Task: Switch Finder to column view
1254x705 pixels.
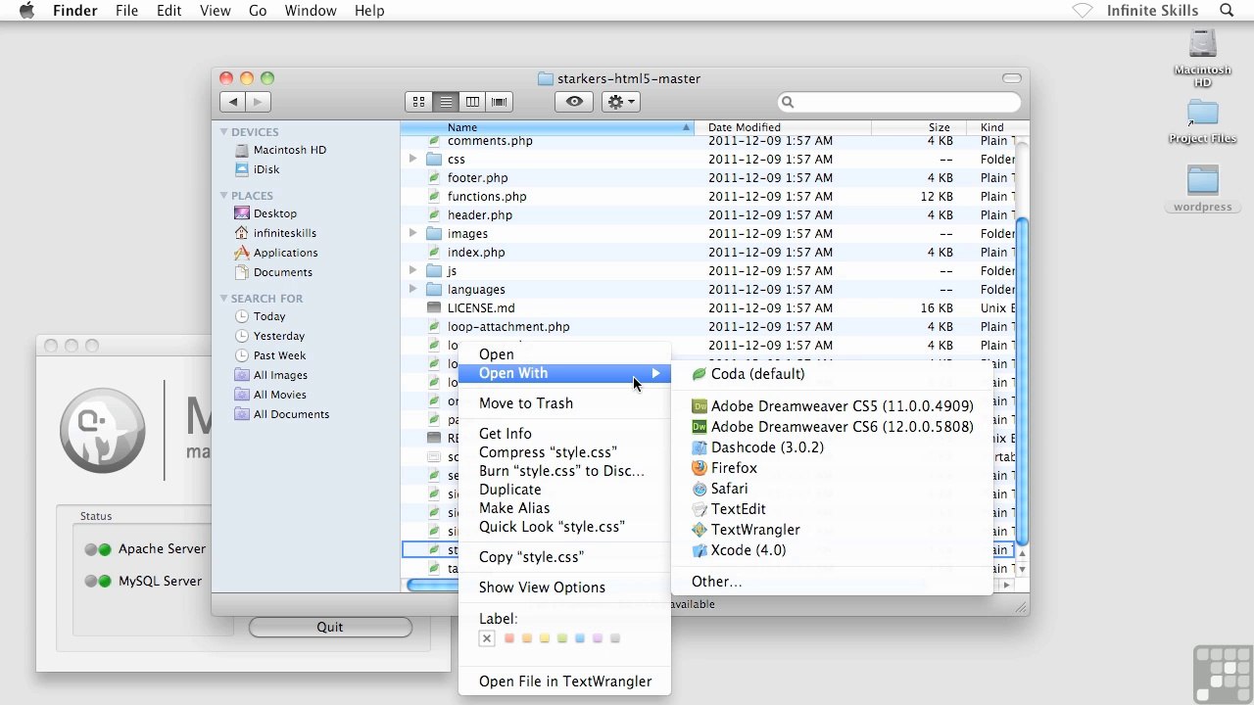Action: coord(472,102)
